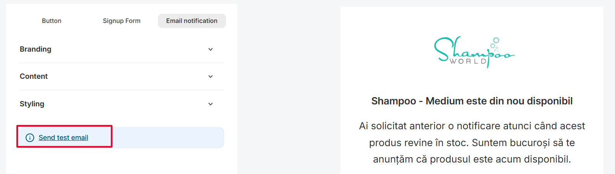
Task: Click the bubbles graphic above the logo
Action: coord(495,44)
